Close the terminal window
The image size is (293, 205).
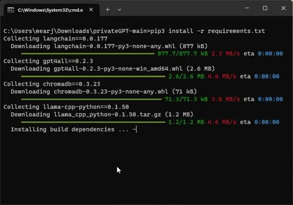[283, 8]
